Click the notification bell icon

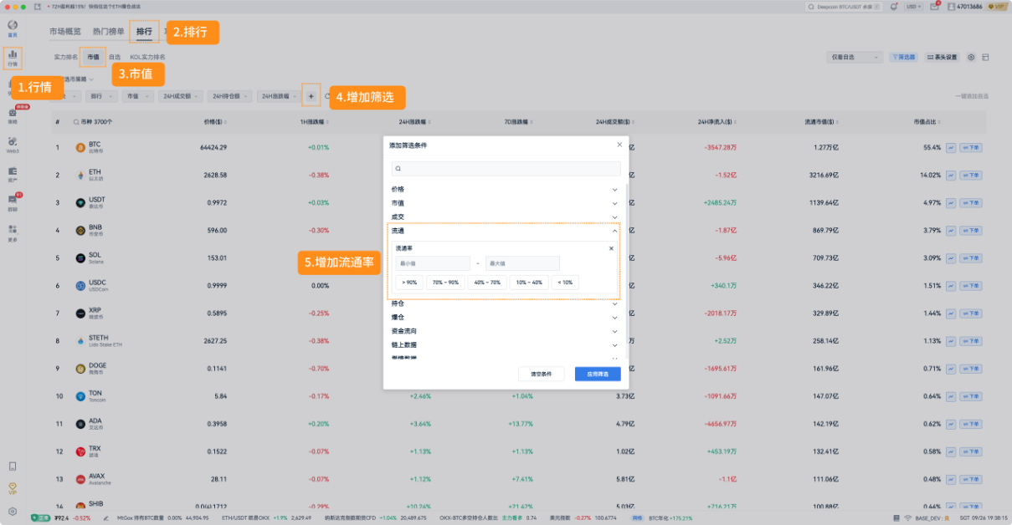[x=895, y=6]
